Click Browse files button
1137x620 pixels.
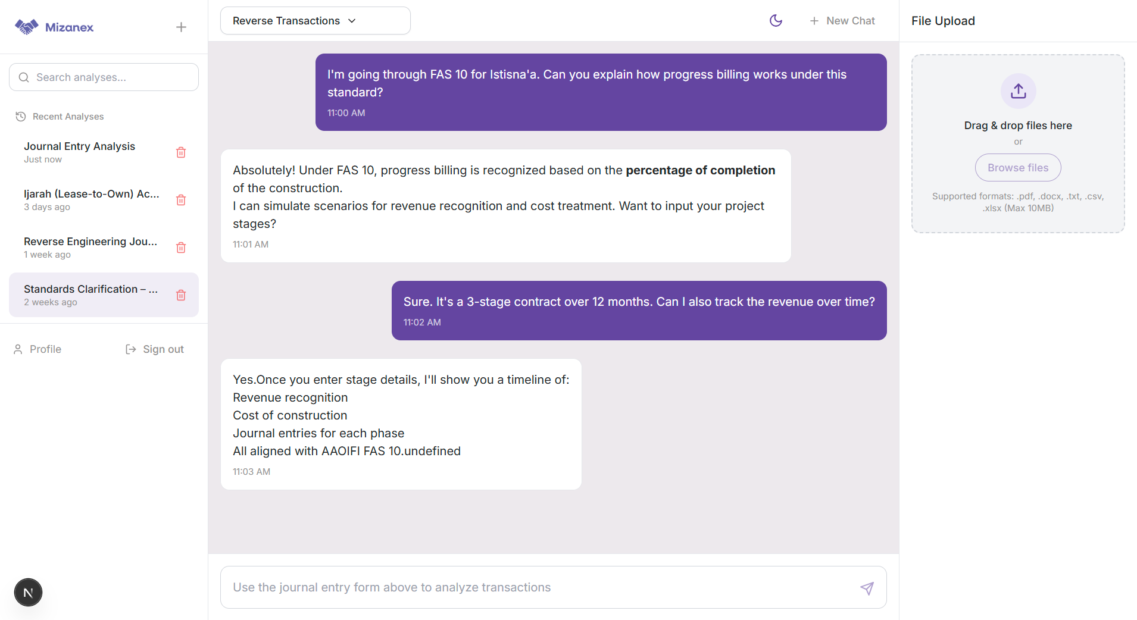click(x=1018, y=168)
